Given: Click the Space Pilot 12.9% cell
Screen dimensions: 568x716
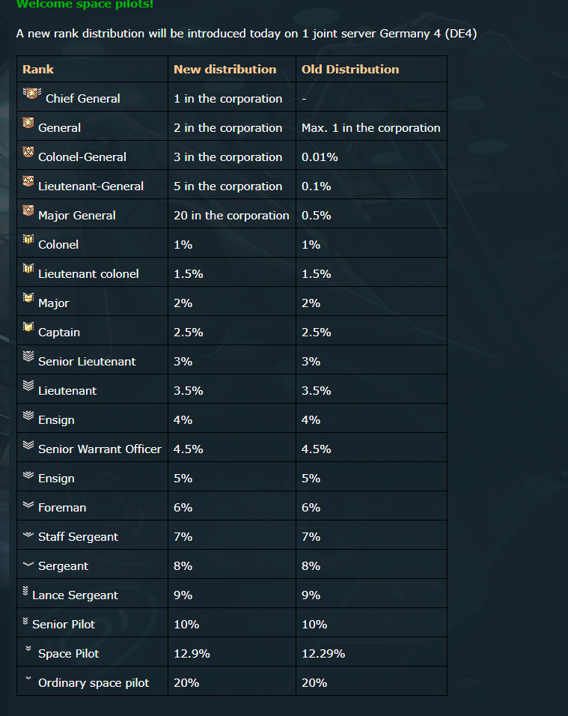Looking at the screenshot, I should click(232, 652).
